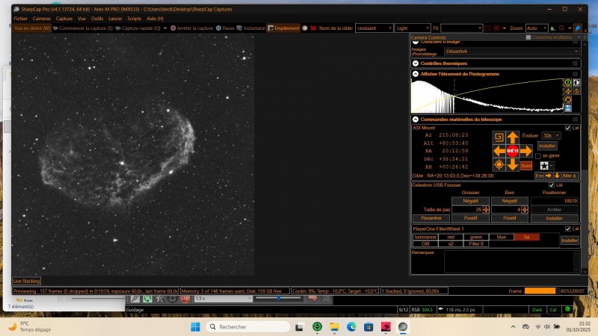Click the red icon before Nom de la cible
Image resolution: width=598 pixels, height=336 pixels.
pos(313,28)
